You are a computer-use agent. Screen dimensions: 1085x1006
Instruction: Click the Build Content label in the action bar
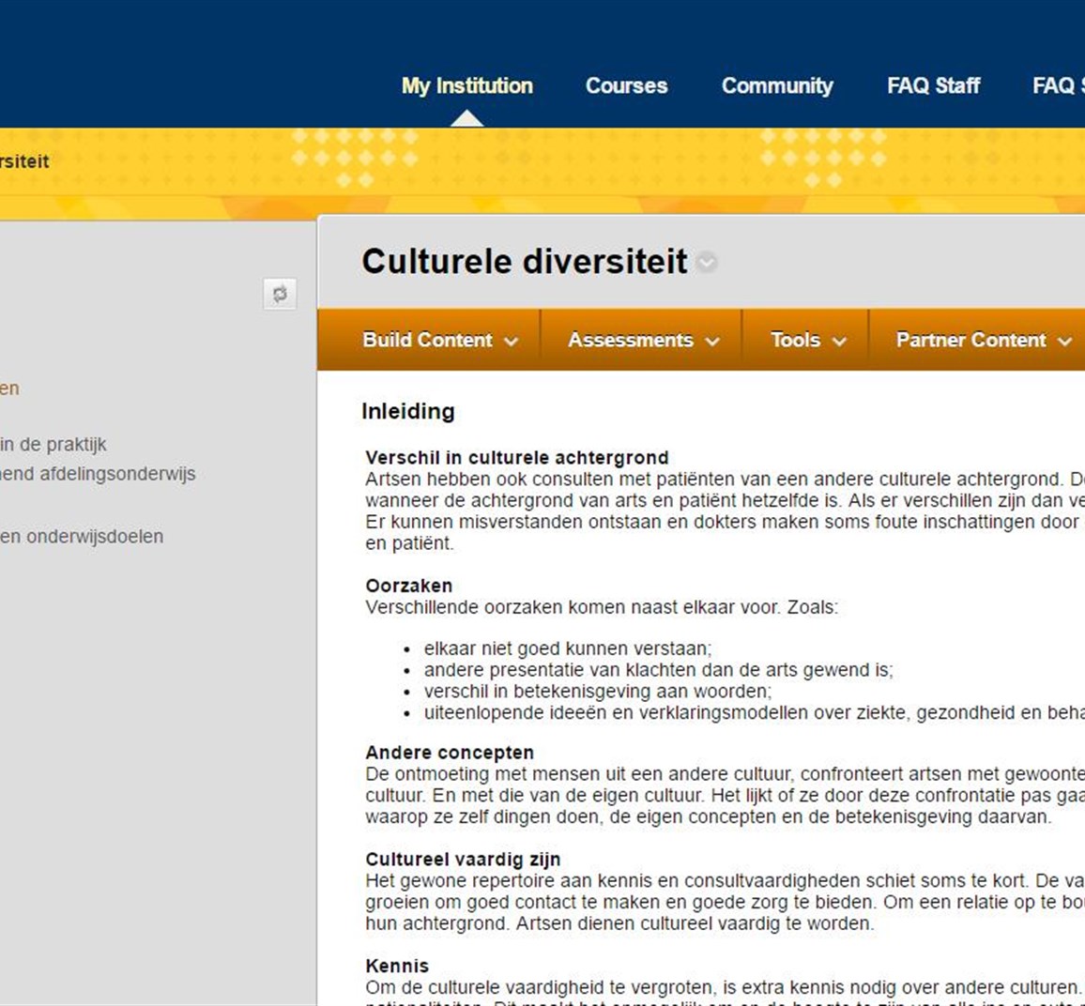tap(428, 340)
